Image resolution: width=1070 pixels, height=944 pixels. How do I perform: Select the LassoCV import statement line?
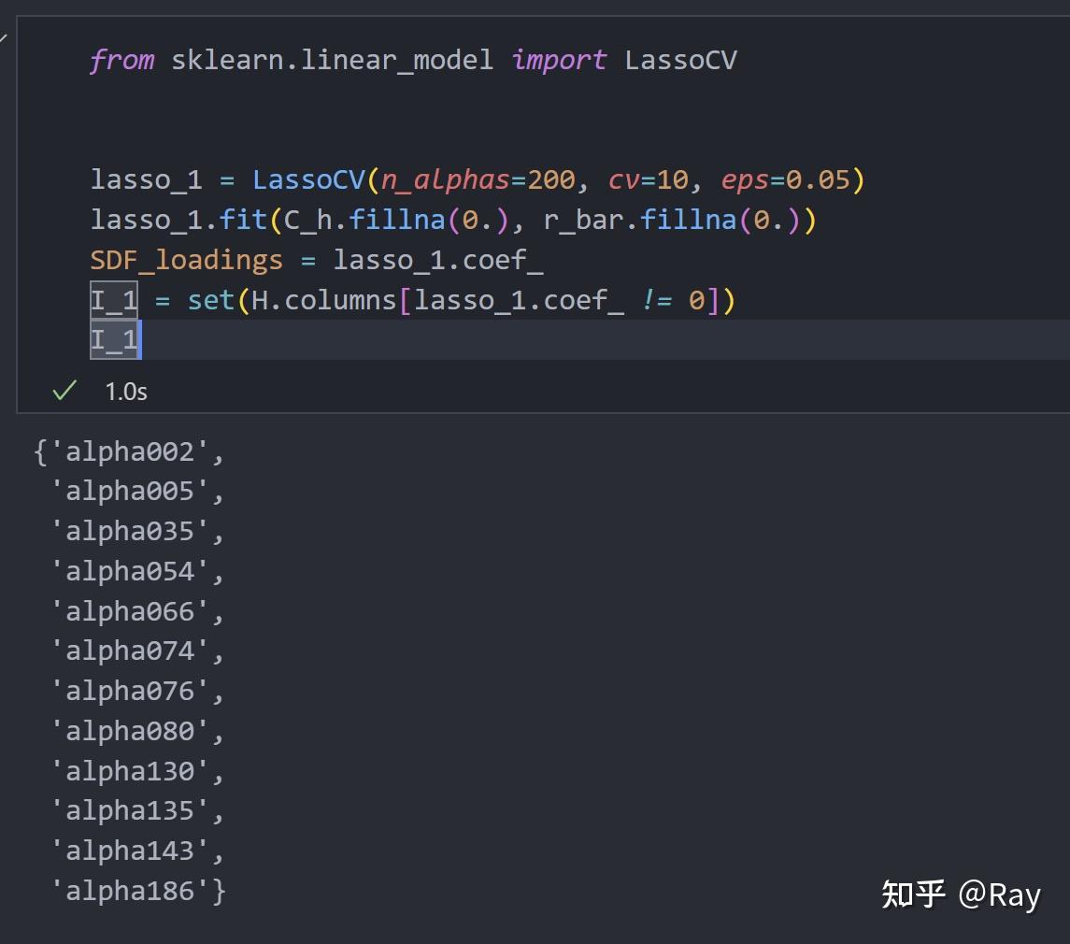tap(411, 60)
